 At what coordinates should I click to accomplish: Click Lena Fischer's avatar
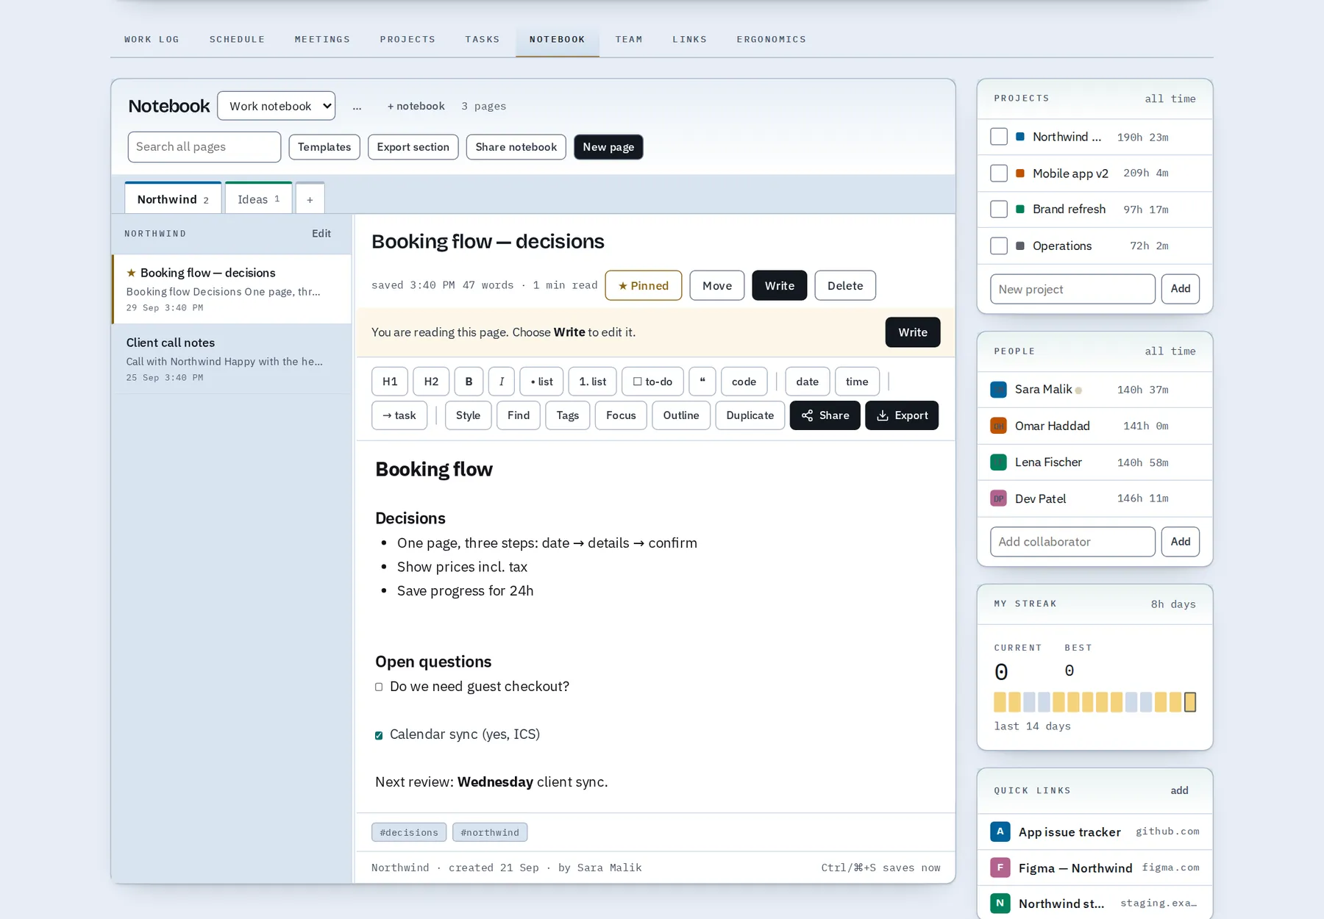[x=998, y=462]
